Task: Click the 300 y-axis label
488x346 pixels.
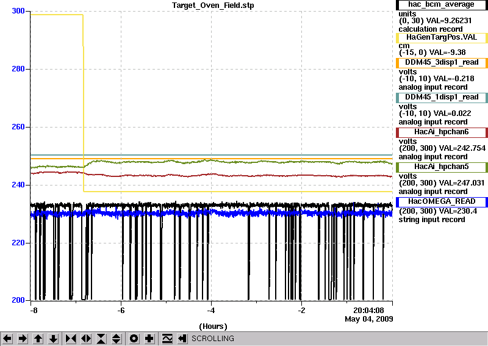Action: [18, 11]
